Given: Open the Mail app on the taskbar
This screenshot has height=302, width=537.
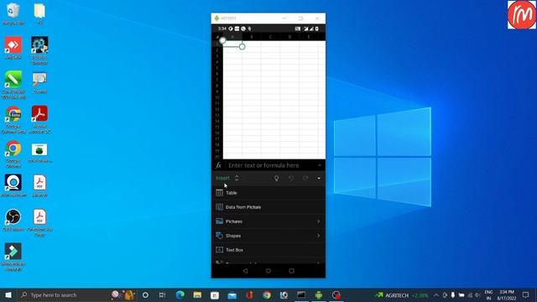Looking at the screenshot, I should pos(232,294).
